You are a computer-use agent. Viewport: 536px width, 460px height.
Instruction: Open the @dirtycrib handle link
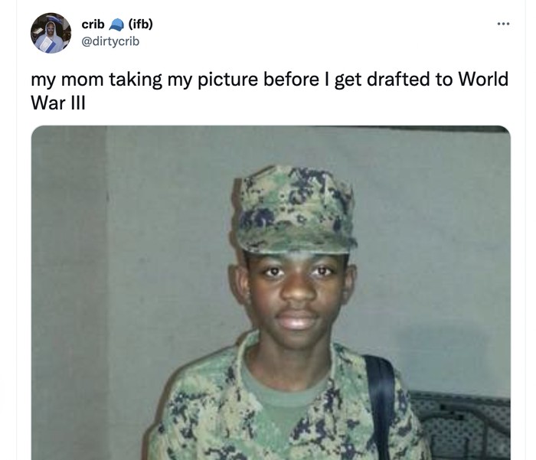pyautogui.click(x=110, y=41)
